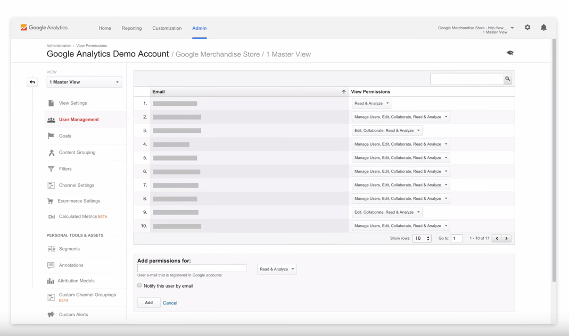
Task: Click the Google Analytics logo
Action: coord(44,28)
